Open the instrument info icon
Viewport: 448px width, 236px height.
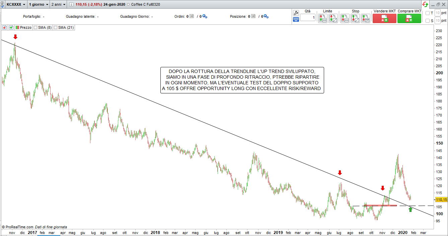71,4
